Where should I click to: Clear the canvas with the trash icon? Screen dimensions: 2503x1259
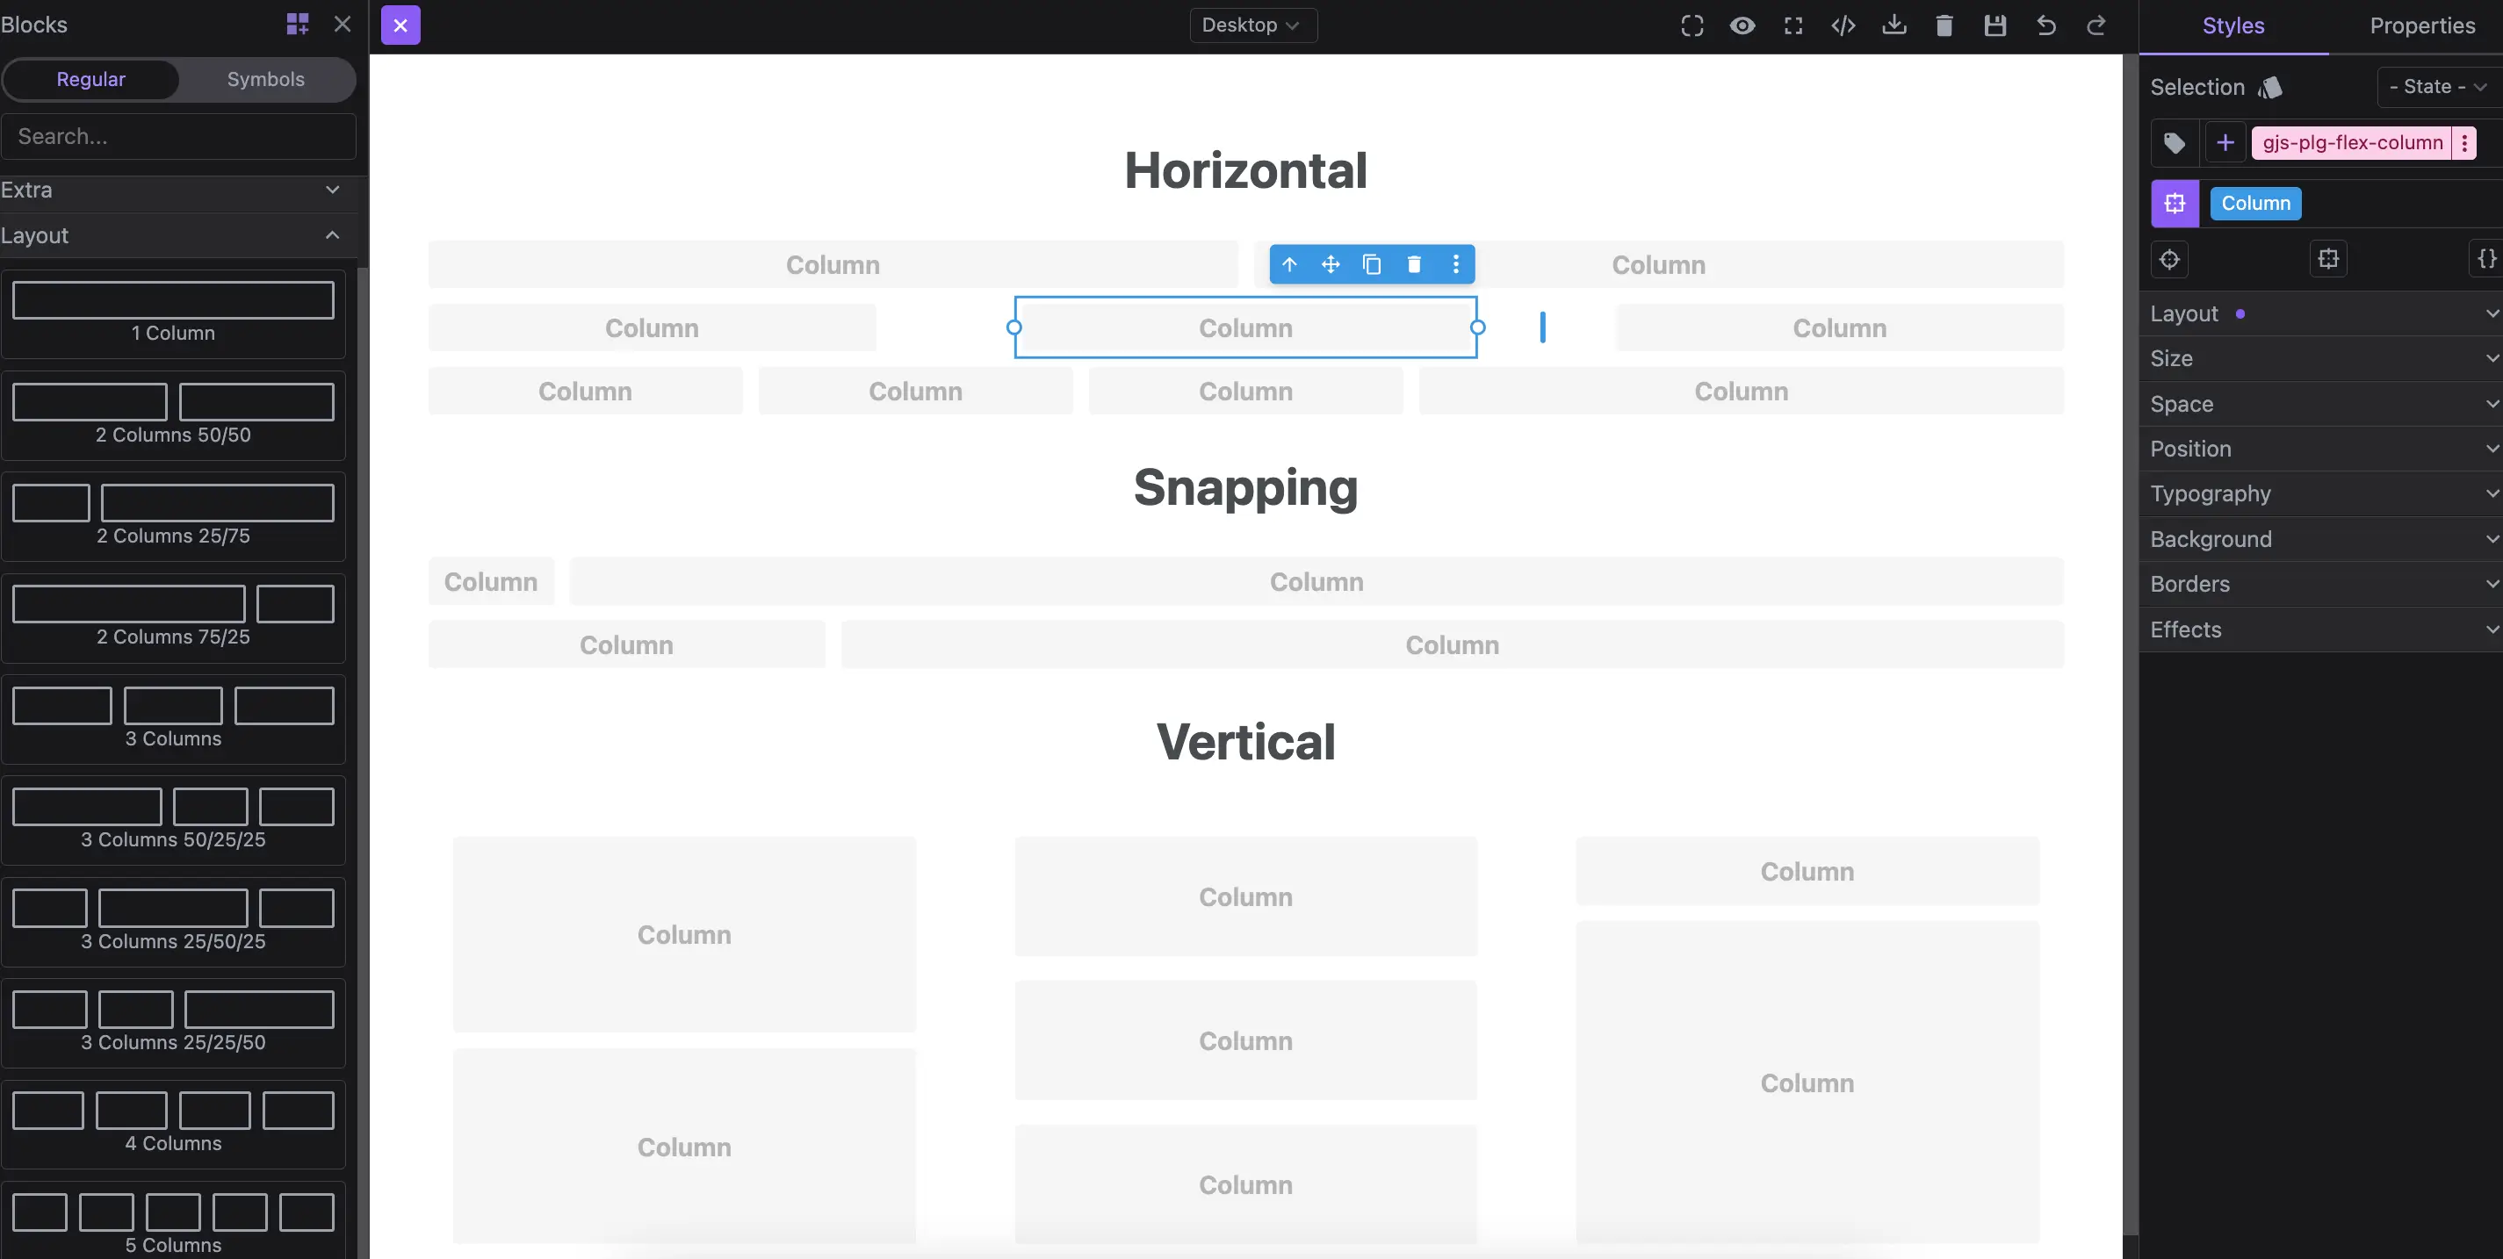pos(1944,25)
